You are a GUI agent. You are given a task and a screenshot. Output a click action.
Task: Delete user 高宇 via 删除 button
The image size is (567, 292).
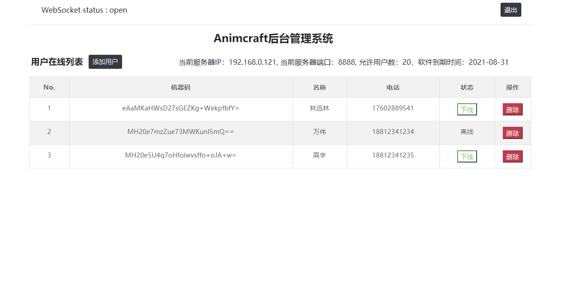(513, 156)
